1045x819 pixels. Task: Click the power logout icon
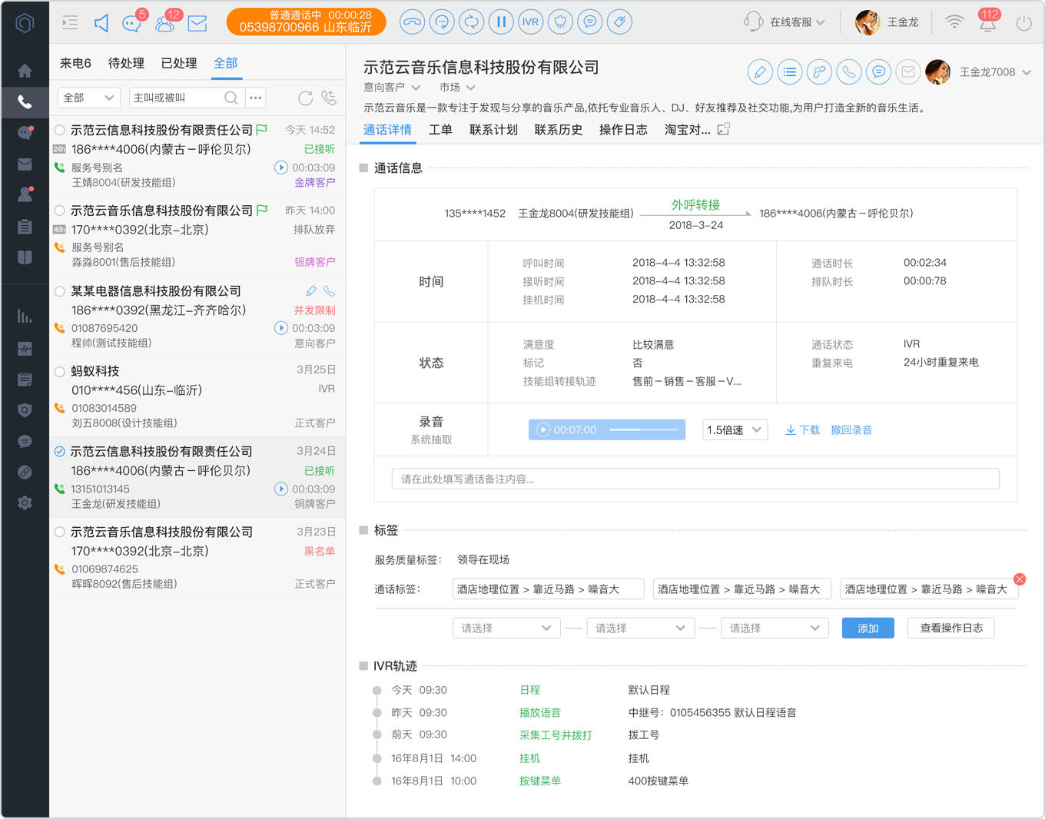click(x=1023, y=23)
